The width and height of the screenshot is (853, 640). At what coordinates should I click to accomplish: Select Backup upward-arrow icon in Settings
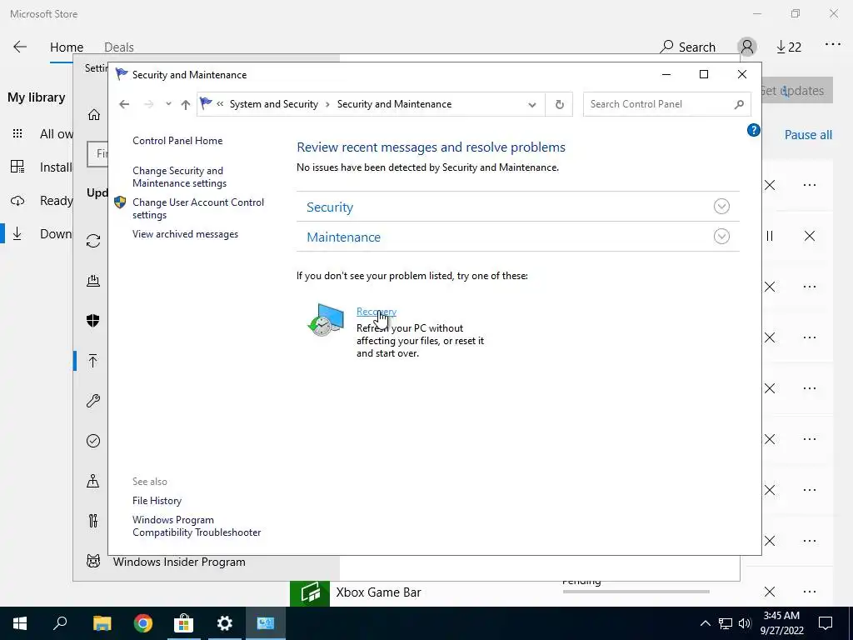click(x=93, y=360)
